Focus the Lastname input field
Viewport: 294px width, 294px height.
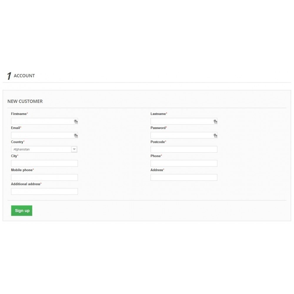pos(184,121)
